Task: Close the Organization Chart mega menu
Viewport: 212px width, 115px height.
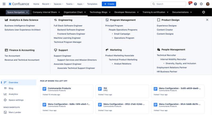Action: [x=207, y=20]
